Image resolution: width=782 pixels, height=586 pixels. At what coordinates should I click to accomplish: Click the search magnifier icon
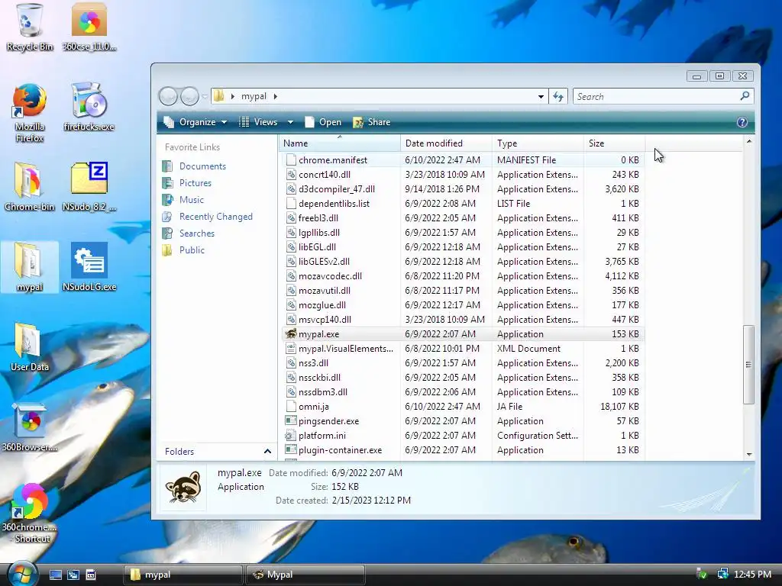(745, 95)
